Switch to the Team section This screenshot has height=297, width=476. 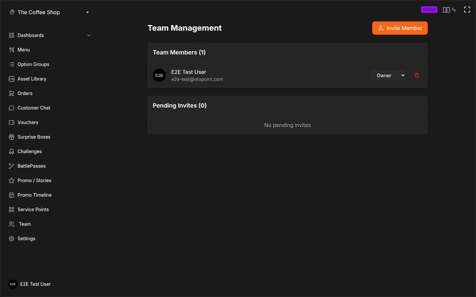(x=24, y=224)
